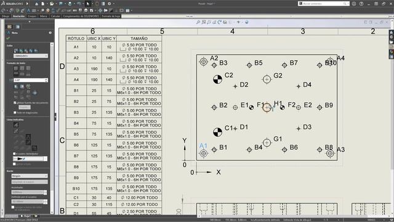The width and height of the screenshot is (394, 222).
Task: Open the dropdown arrow beside the Open icon
Action: coord(56,4)
